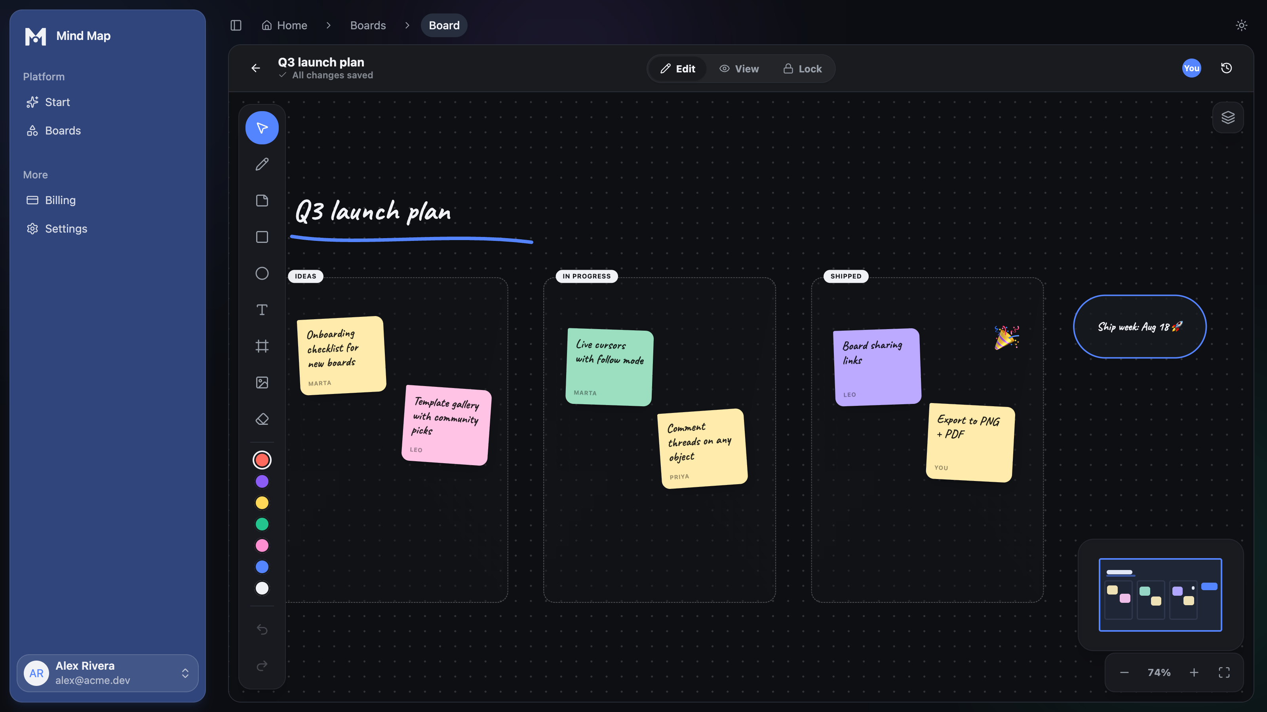Open Settings in the sidebar
Image resolution: width=1267 pixels, height=712 pixels.
pyautogui.click(x=108, y=229)
